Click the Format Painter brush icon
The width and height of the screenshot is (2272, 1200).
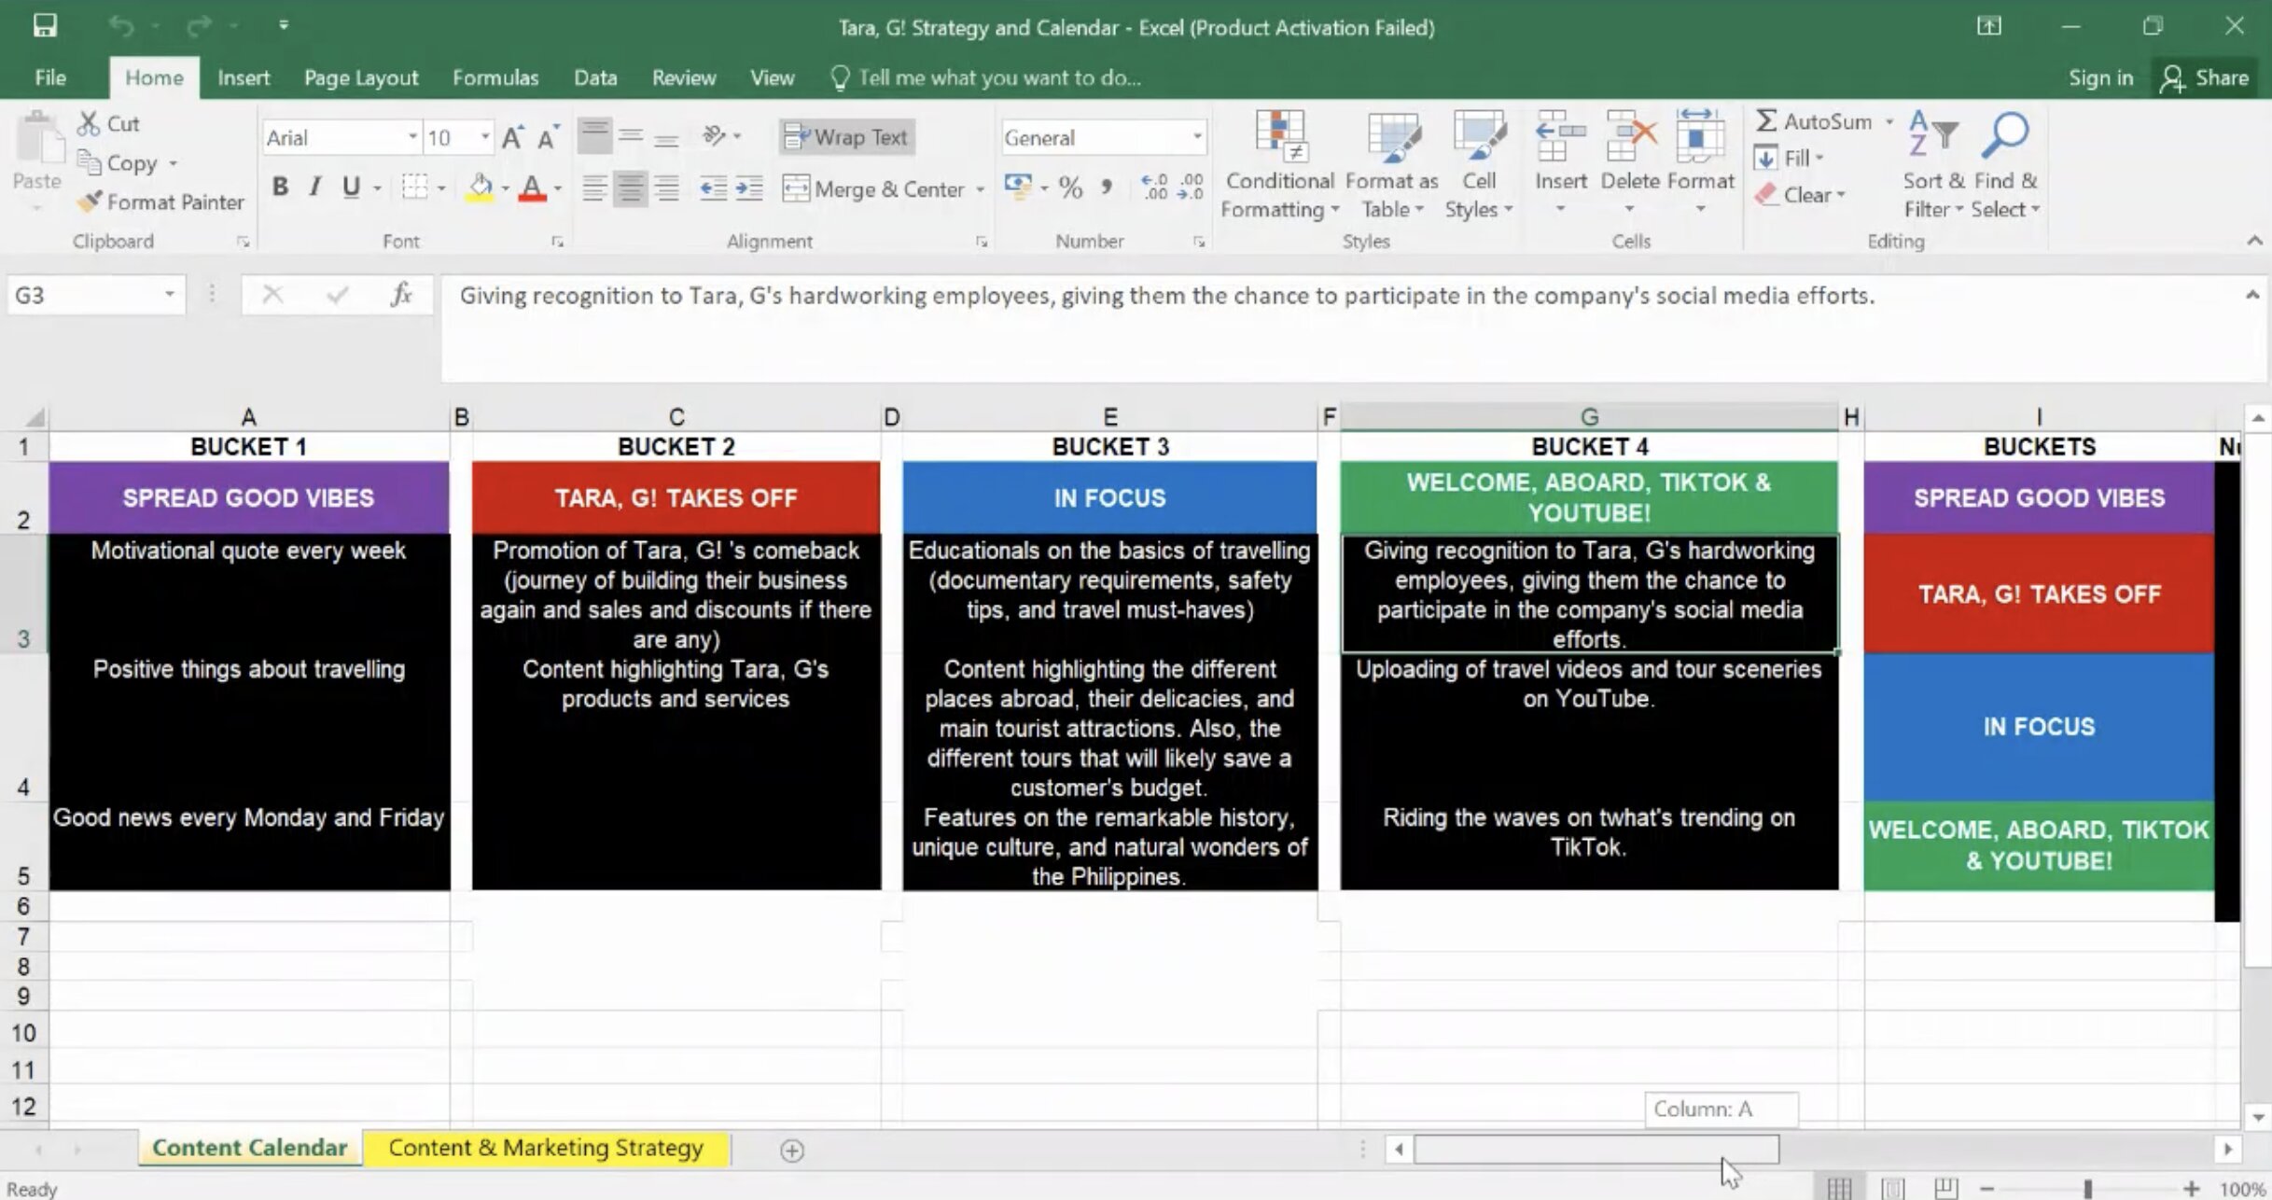pos(90,202)
